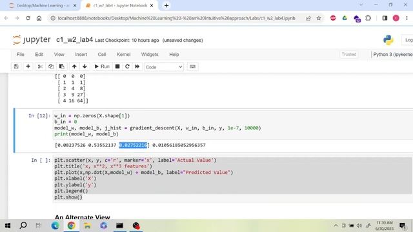
Task: Open the Chrome profile avatar
Action: (x=396, y=18)
